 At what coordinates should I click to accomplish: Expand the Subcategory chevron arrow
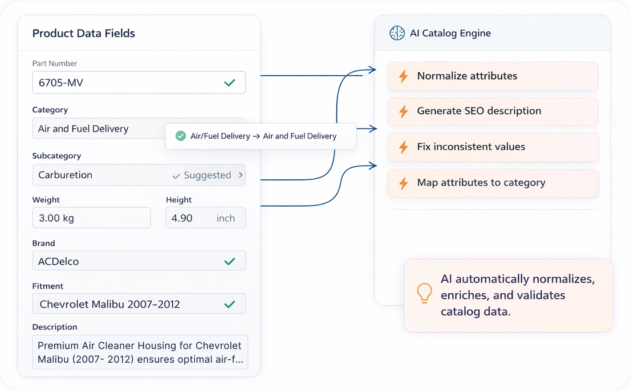click(x=241, y=175)
